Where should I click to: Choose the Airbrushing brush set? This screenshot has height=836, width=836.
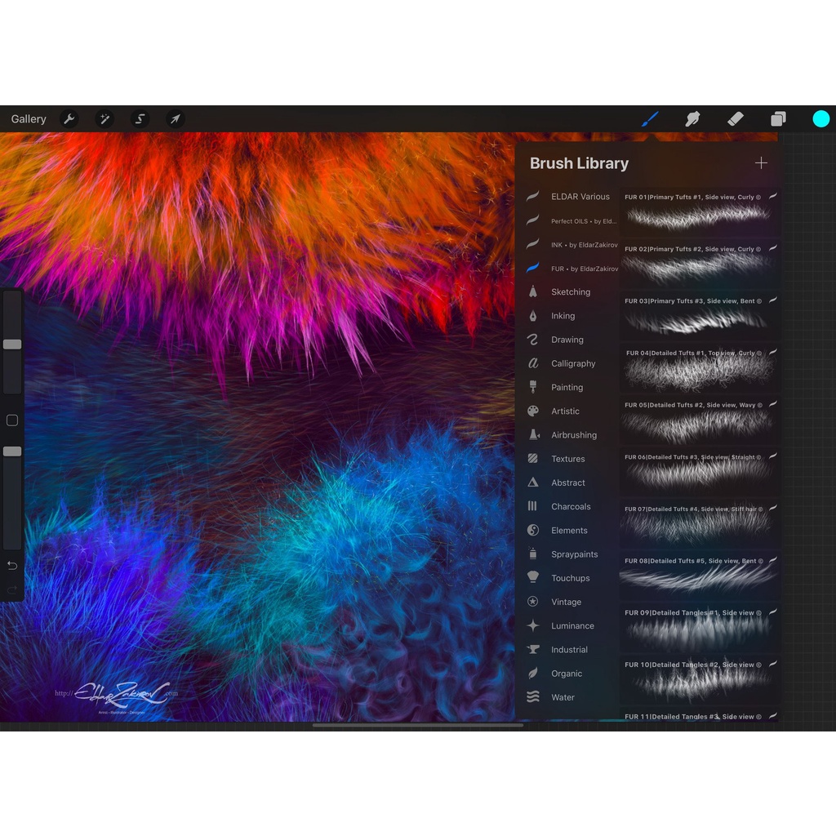coord(573,435)
